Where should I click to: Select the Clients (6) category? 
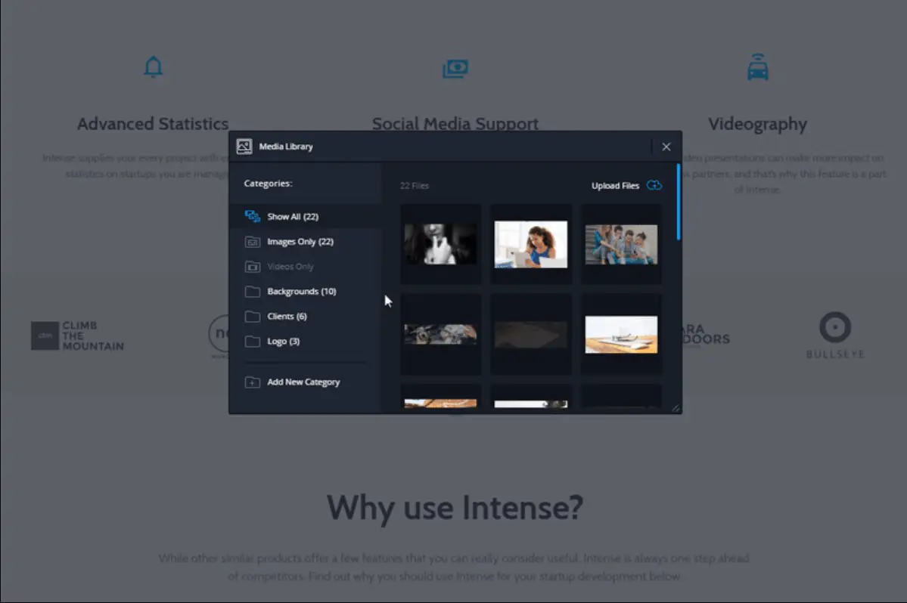click(x=287, y=317)
